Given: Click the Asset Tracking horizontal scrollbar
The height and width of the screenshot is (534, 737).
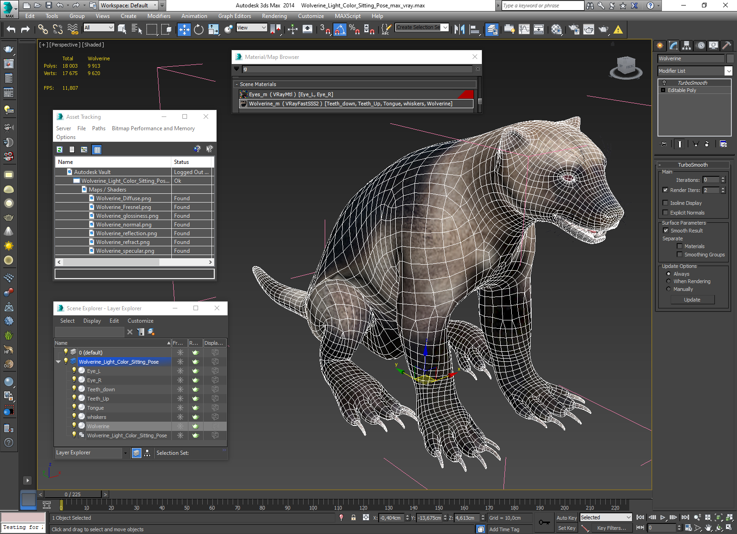Looking at the screenshot, I should [135, 262].
